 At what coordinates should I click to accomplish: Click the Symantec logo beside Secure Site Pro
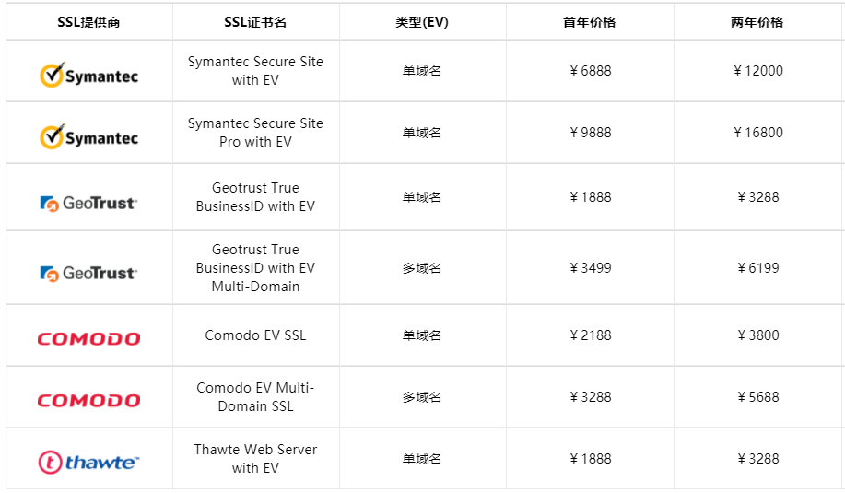[x=88, y=136]
